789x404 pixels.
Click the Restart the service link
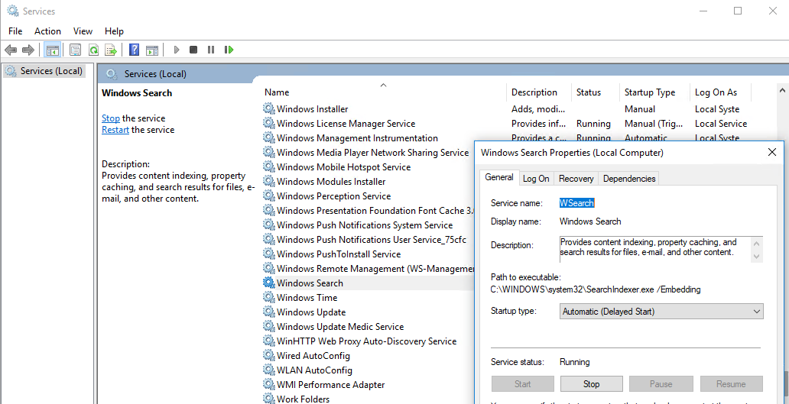pos(115,130)
